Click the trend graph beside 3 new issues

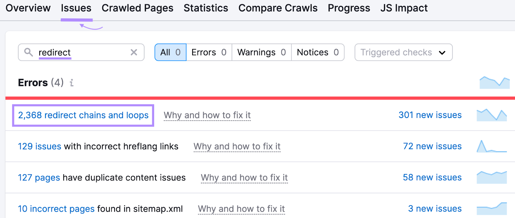tap(492, 208)
